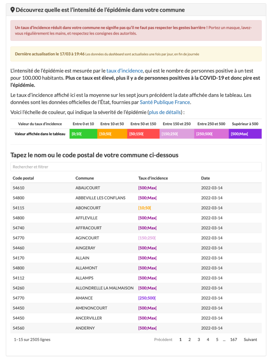Click the Suivant pagination button
Image resolution: width=271 pixels, height=360 pixels.
250,340
